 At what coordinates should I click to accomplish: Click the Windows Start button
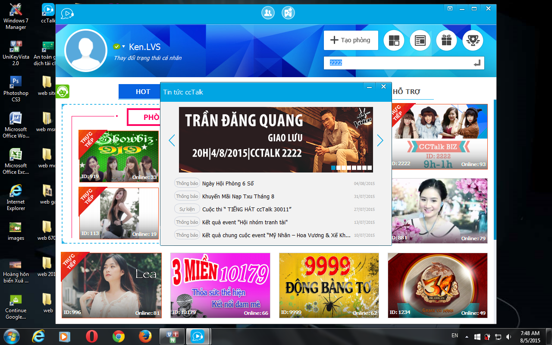[12, 336]
